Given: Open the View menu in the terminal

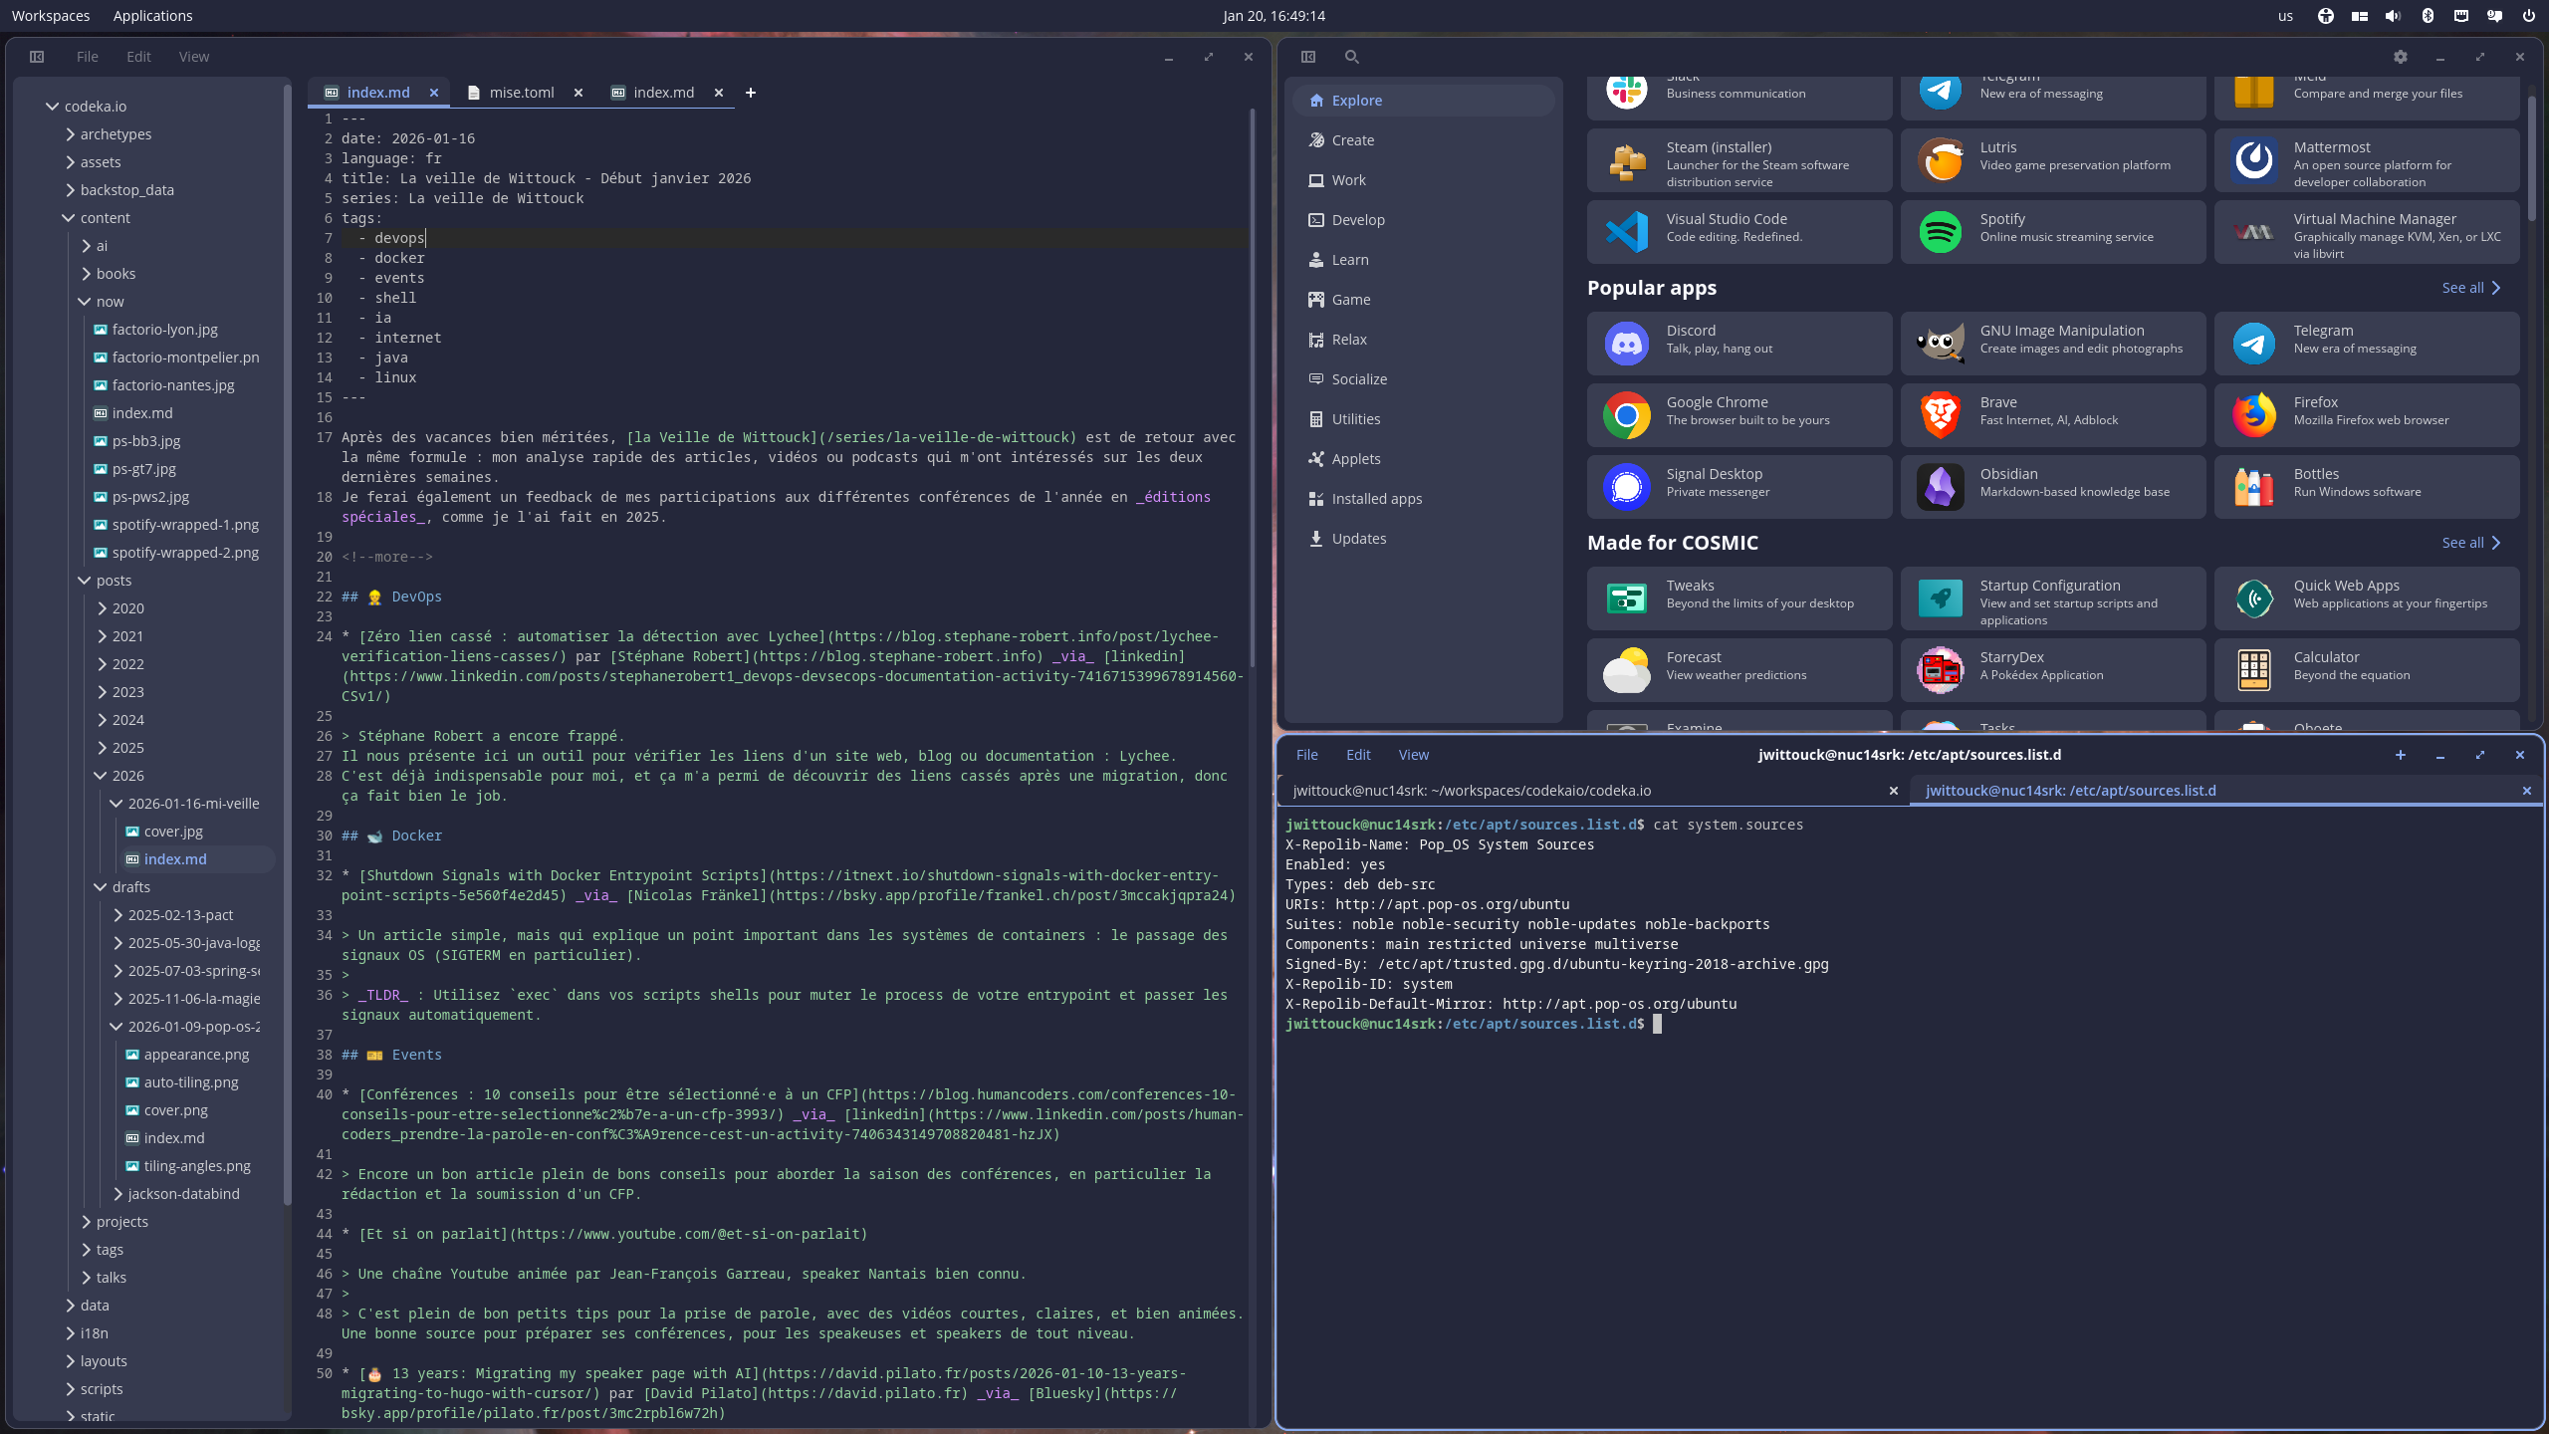Looking at the screenshot, I should pyautogui.click(x=1412, y=755).
